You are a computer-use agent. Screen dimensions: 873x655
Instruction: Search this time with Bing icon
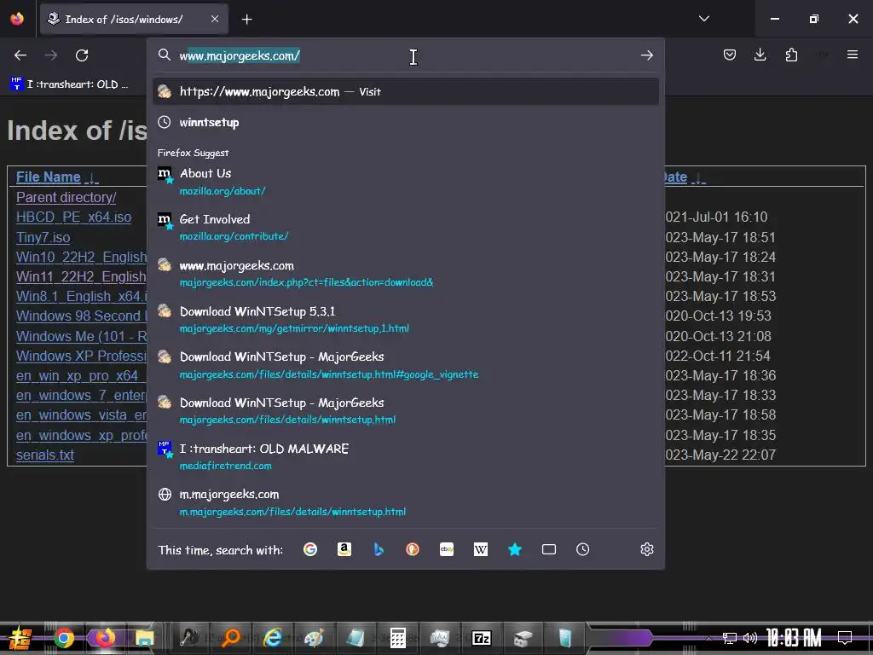coord(379,550)
